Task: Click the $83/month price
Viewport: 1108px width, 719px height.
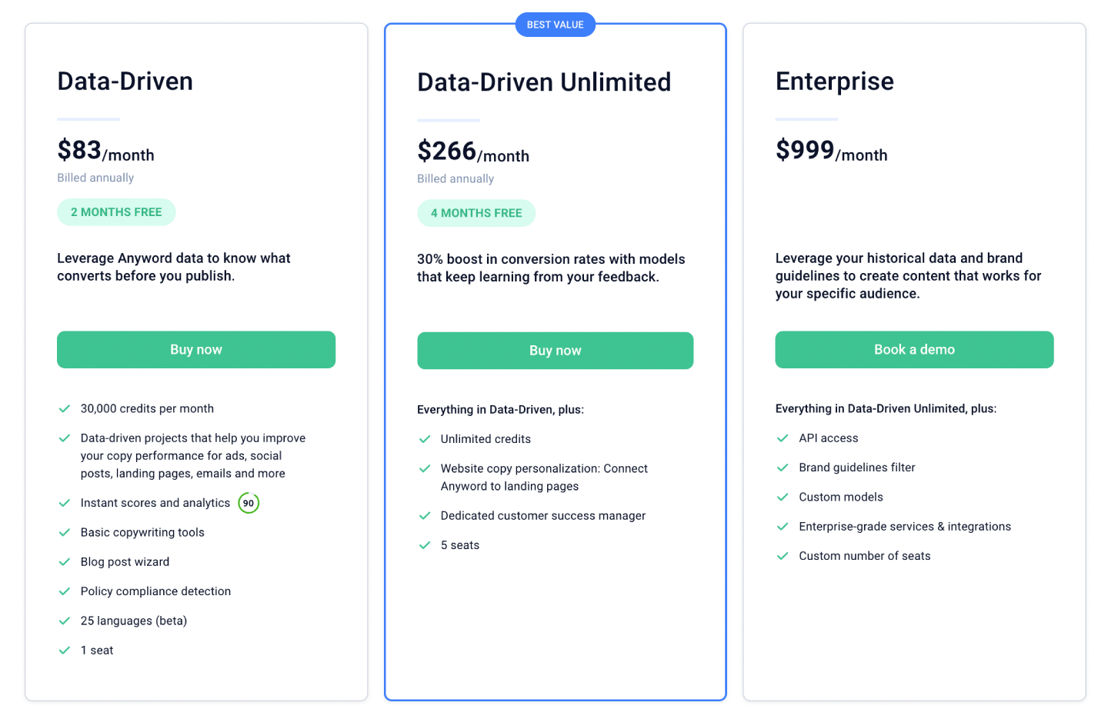Action: click(x=105, y=151)
